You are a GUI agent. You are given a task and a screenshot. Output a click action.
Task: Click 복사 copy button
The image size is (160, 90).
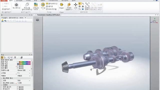[x=5, y=6]
